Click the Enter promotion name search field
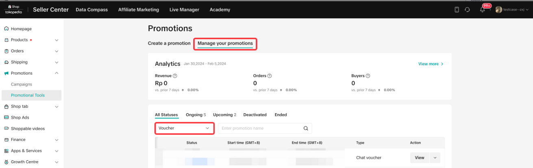The height and width of the screenshot is (168, 533). coord(260,128)
